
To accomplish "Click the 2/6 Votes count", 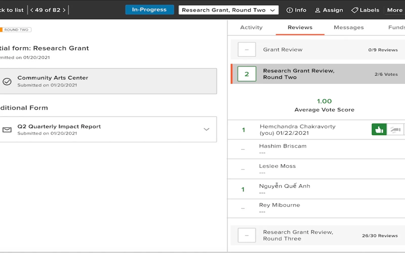I will [x=386, y=74].
